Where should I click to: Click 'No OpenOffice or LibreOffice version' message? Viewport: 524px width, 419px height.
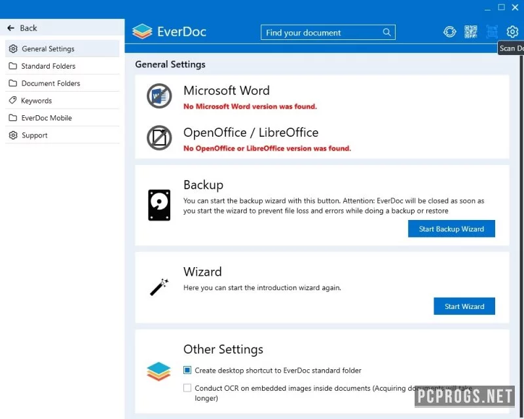pyautogui.click(x=267, y=149)
